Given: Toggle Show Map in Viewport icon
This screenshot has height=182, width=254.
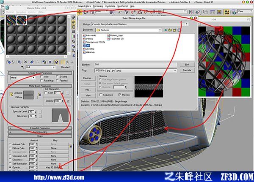Looking at the screenshot, I should tap(56, 62).
